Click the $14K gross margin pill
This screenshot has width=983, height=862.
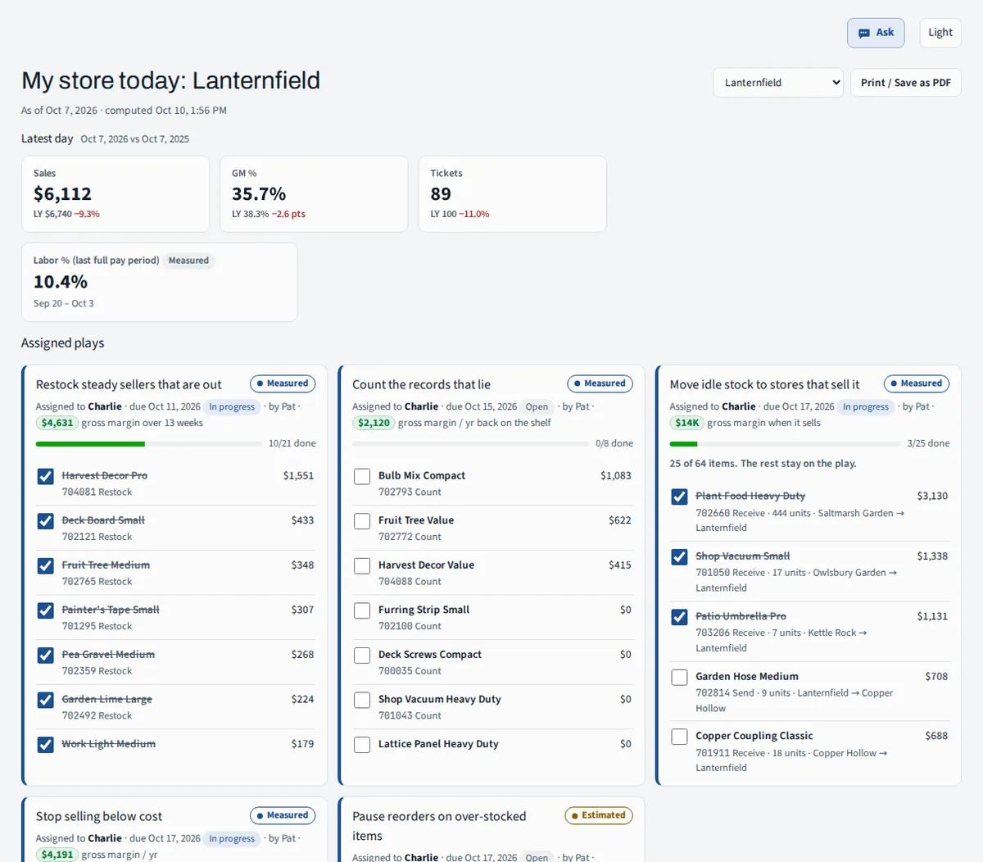click(x=686, y=423)
